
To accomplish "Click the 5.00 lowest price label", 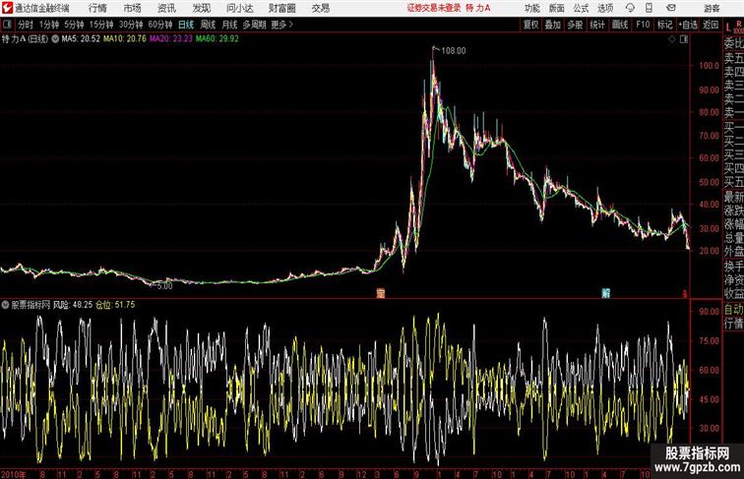I will (164, 286).
